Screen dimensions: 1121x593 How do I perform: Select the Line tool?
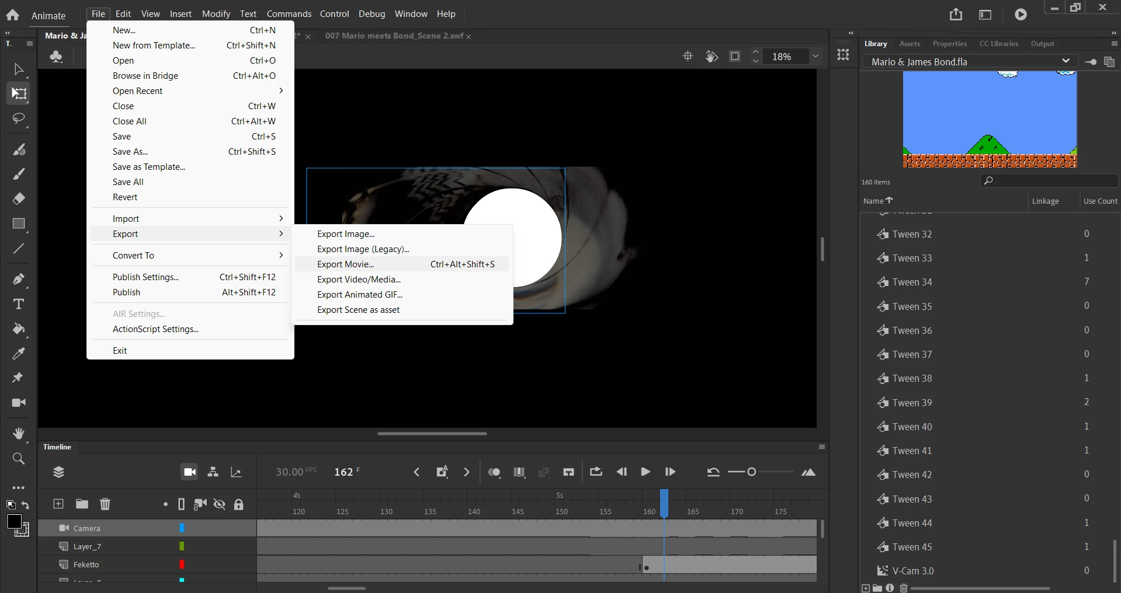(x=19, y=249)
